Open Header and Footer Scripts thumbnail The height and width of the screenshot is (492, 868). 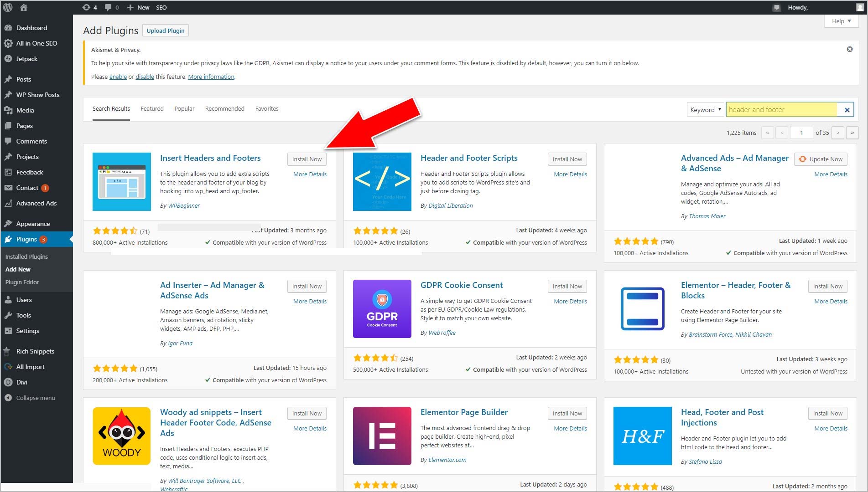pyautogui.click(x=382, y=182)
